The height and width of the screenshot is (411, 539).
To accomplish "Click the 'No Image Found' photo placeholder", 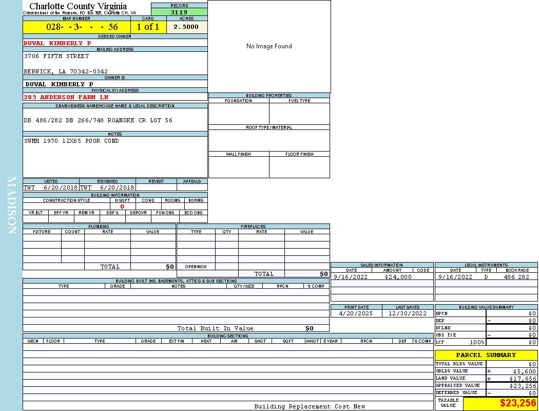I will (269, 46).
